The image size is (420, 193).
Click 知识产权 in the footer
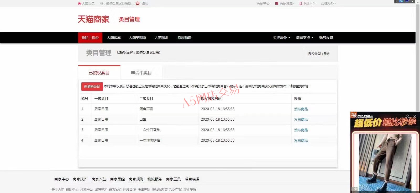point(175,189)
